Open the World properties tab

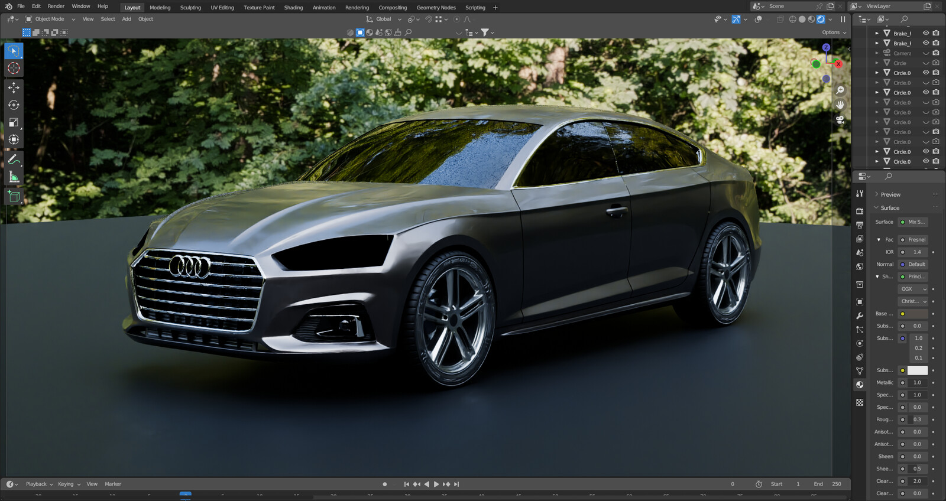click(x=860, y=266)
